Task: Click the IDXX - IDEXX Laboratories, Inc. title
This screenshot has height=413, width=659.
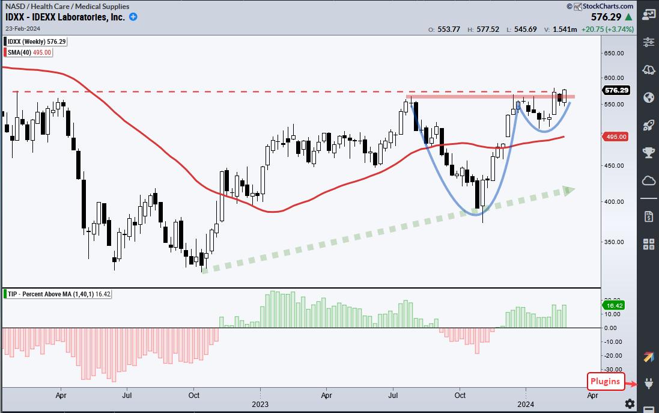Action: point(65,17)
